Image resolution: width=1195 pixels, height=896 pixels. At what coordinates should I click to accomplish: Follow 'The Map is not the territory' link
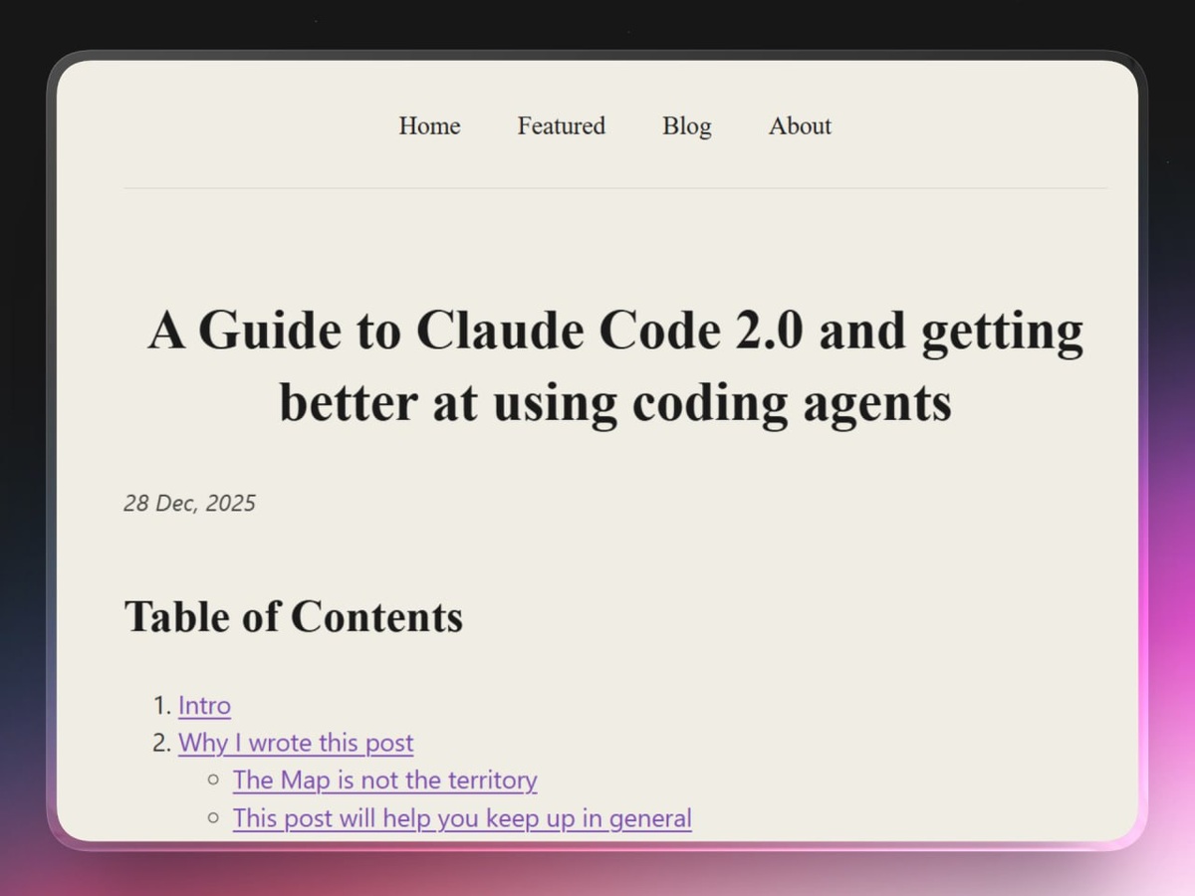click(384, 781)
